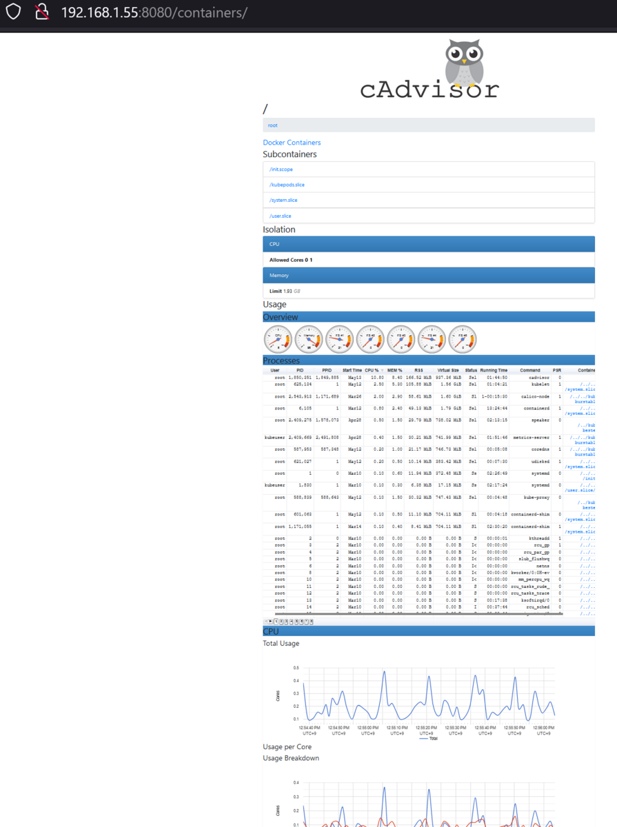Screen dimensions: 617x827
Task: Click the CPU gauge in Overview
Action: click(278, 340)
